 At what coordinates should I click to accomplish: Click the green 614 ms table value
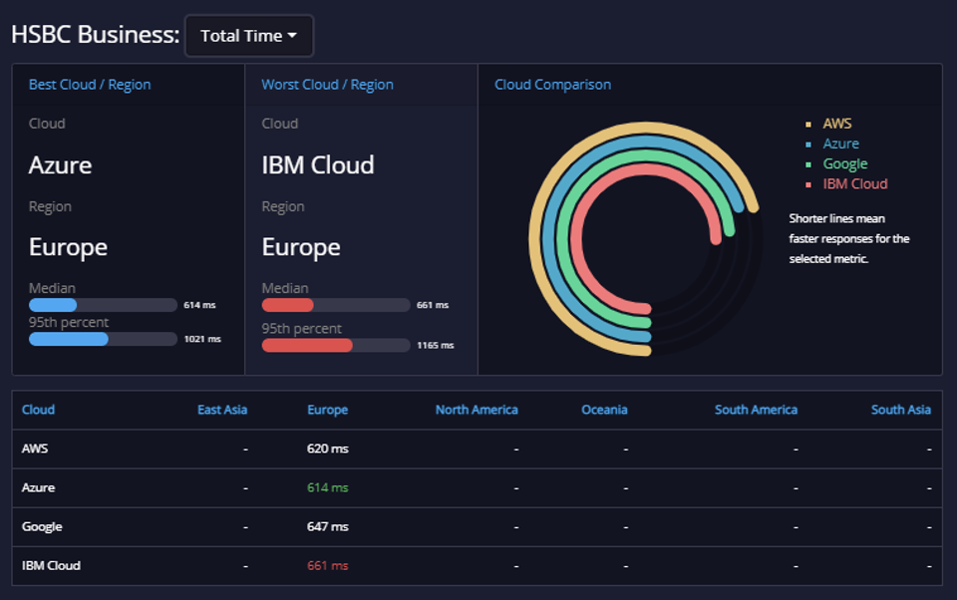(x=328, y=487)
